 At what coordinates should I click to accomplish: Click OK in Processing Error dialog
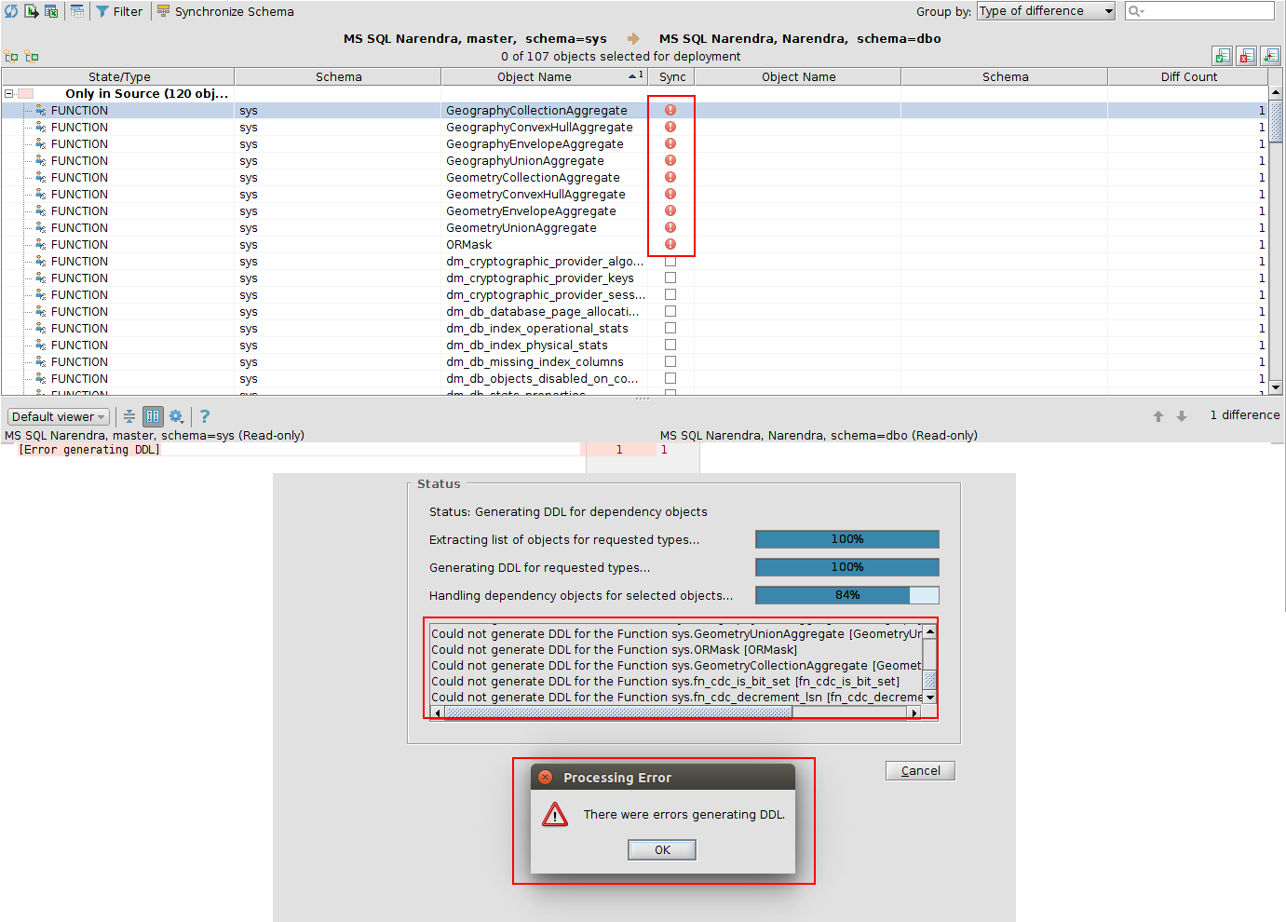pos(662,849)
